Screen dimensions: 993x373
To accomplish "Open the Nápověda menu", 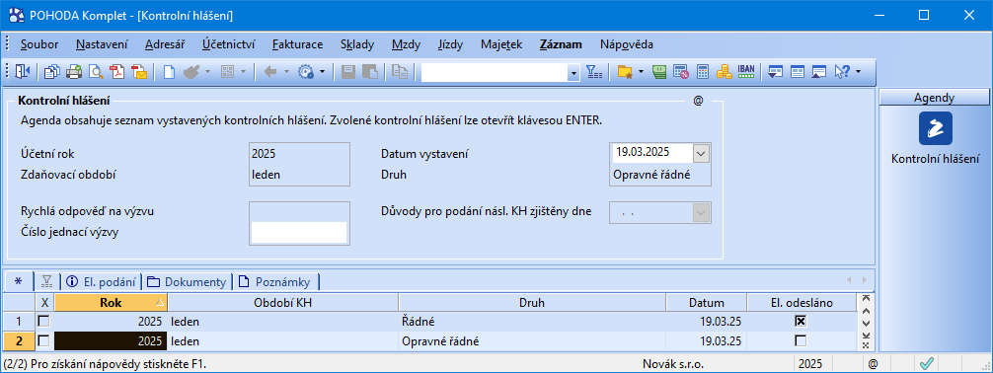I will pyautogui.click(x=627, y=44).
